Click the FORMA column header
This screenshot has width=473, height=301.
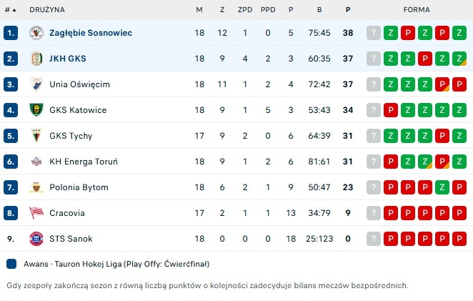tap(417, 10)
